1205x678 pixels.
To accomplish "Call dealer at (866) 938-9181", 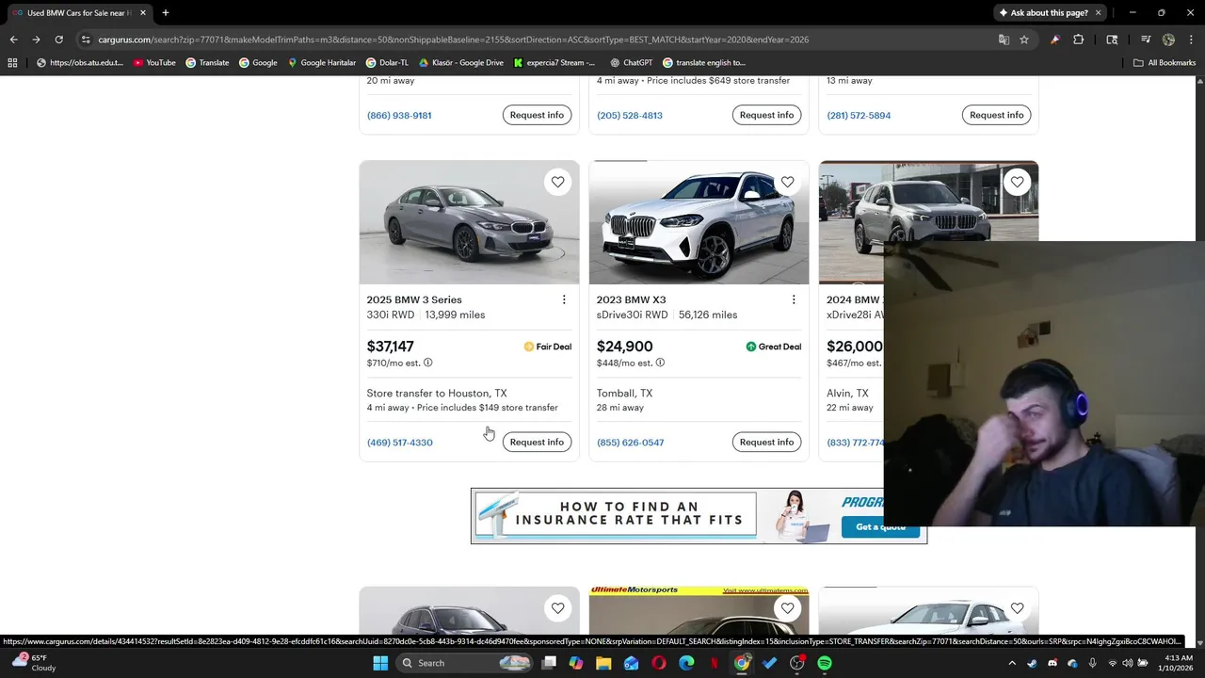I will (399, 115).
